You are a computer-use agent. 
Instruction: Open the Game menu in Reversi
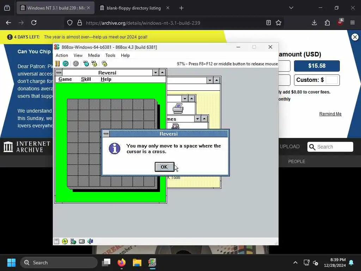(65, 79)
